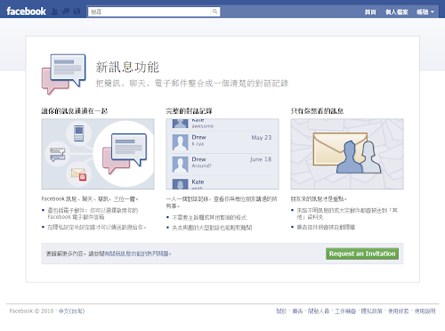Click the envelope with friends illustration
445x331 pixels.
point(347,154)
